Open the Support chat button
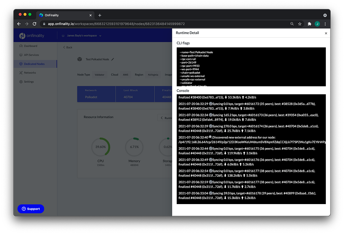Screen dimensions: 344x234 pyautogui.click(x=31, y=209)
